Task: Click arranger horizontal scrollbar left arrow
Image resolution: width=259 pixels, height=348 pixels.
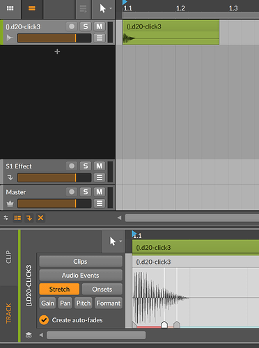Action: [120, 218]
